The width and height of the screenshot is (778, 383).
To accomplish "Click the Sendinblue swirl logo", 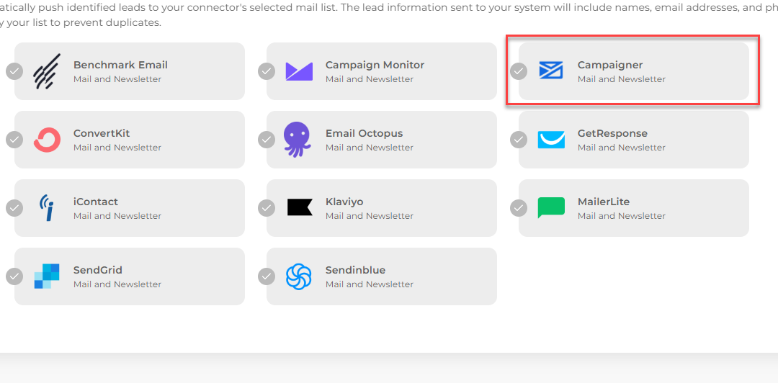I will coord(299,276).
